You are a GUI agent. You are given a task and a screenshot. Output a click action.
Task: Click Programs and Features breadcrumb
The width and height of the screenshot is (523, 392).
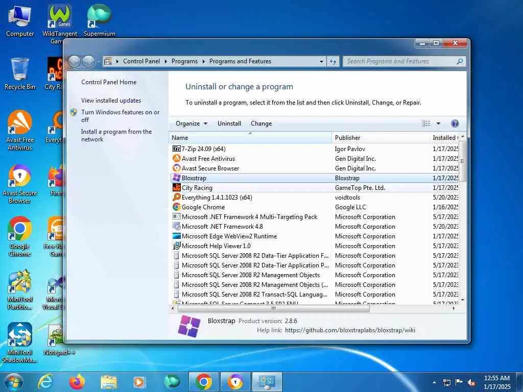point(240,61)
